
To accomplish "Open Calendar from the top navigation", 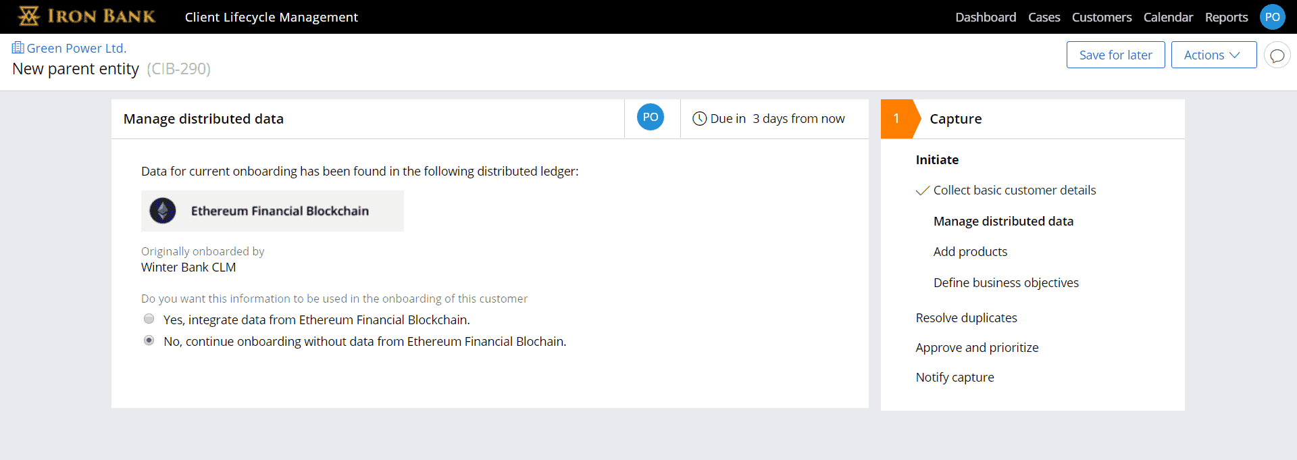I will [x=1168, y=17].
